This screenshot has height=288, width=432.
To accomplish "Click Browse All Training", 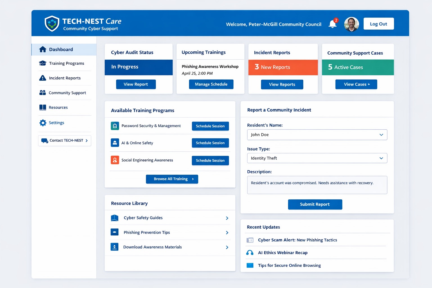I will pyautogui.click(x=172, y=179).
